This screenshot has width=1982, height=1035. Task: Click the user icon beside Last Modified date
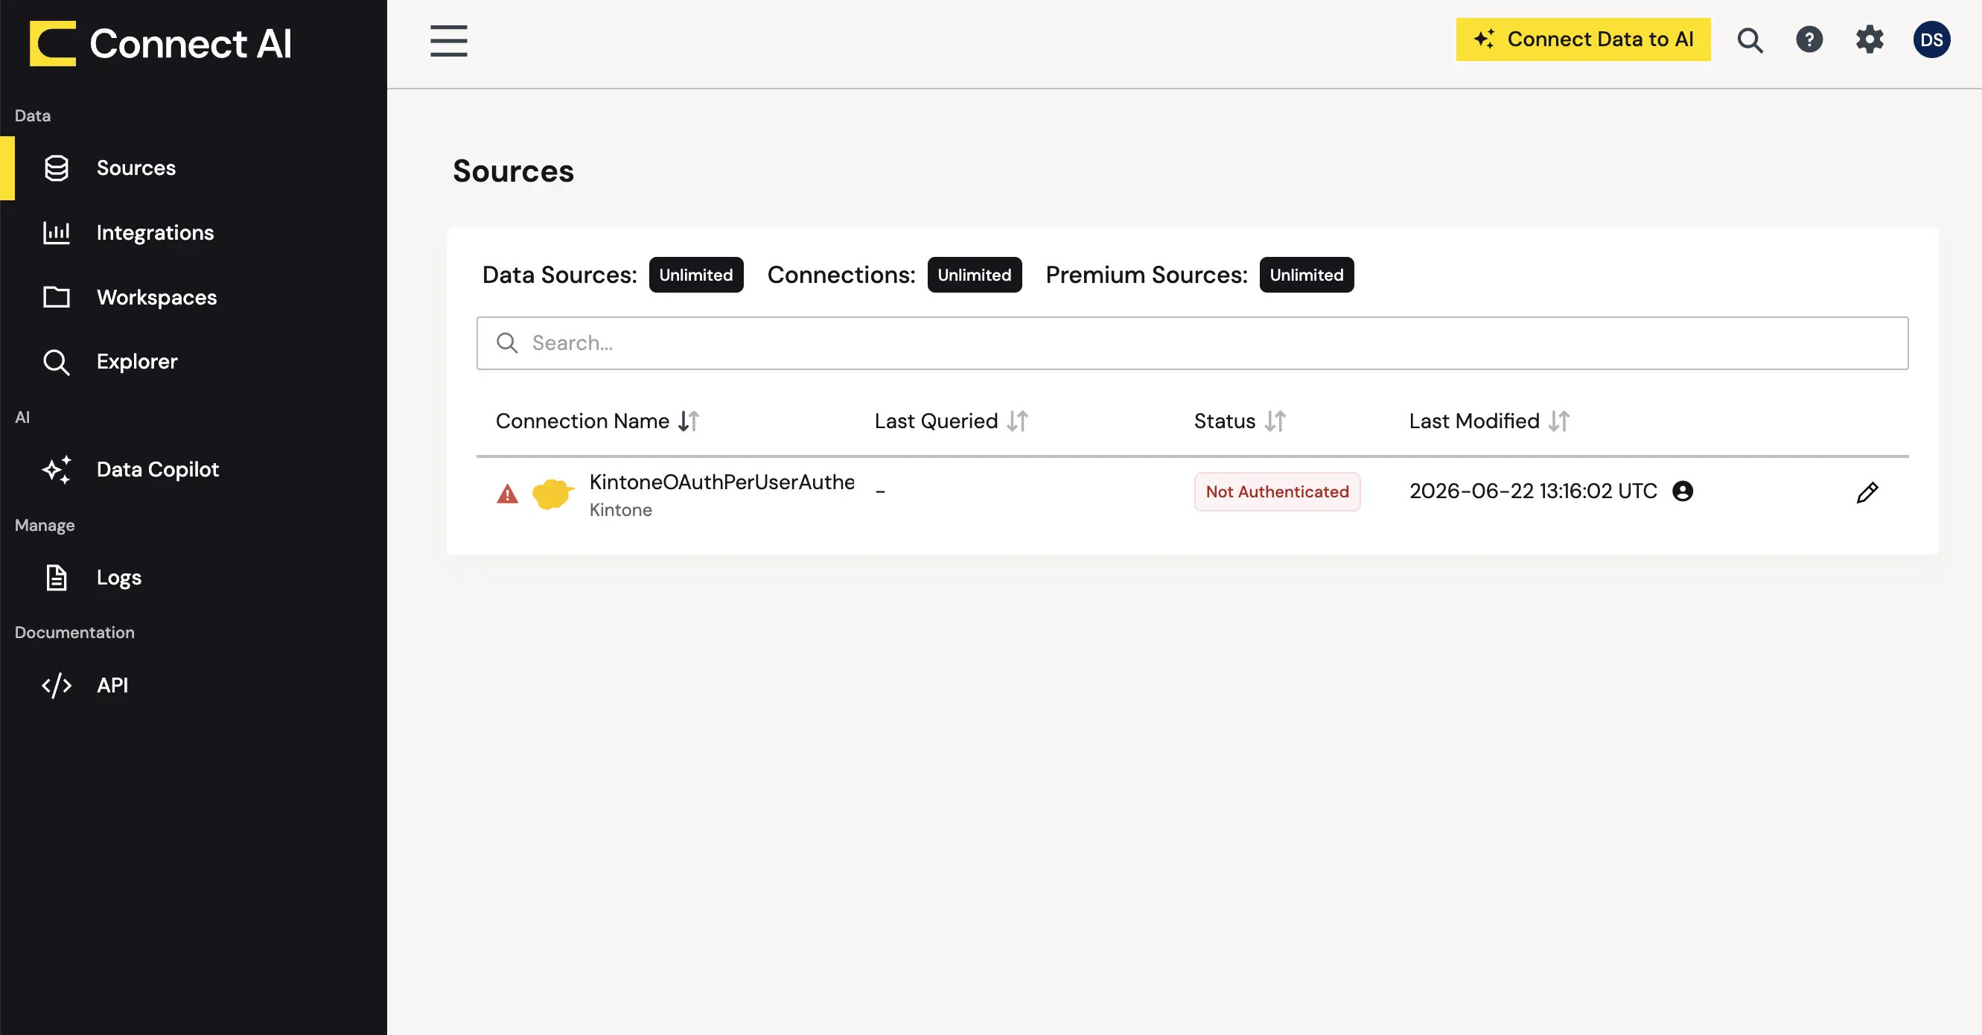1683,491
